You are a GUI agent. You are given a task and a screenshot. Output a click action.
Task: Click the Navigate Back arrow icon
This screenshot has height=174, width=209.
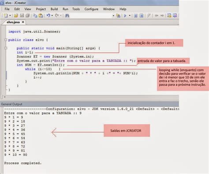(157, 15)
